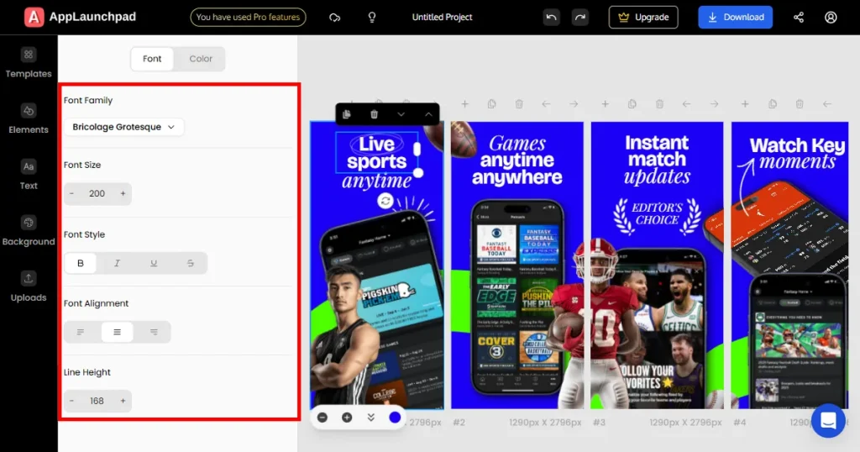860x452 pixels.
Task: Select the 'Live sports' headline text
Action: point(377,153)
